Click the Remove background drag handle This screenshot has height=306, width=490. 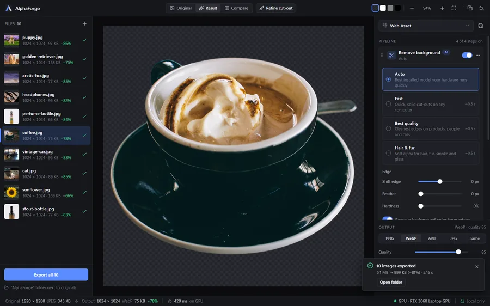point(382,56)
